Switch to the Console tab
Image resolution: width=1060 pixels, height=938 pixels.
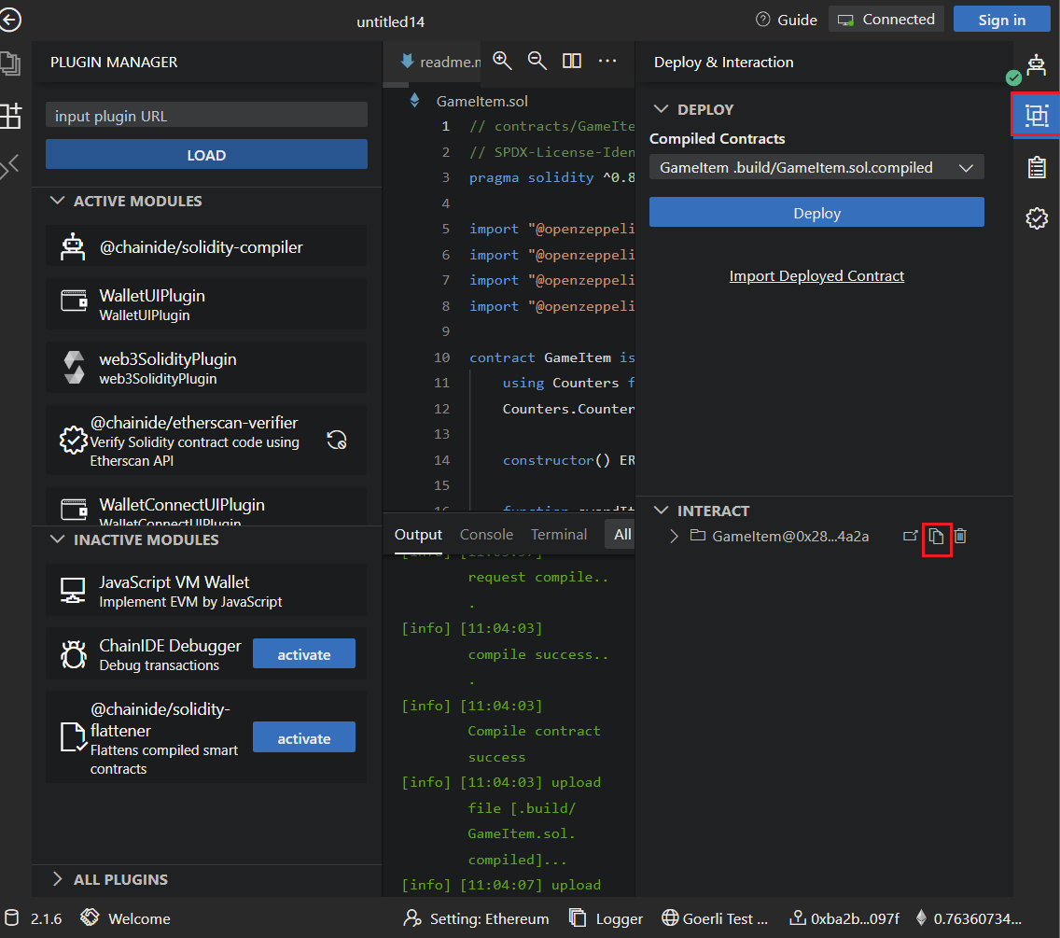click(486, 535)
